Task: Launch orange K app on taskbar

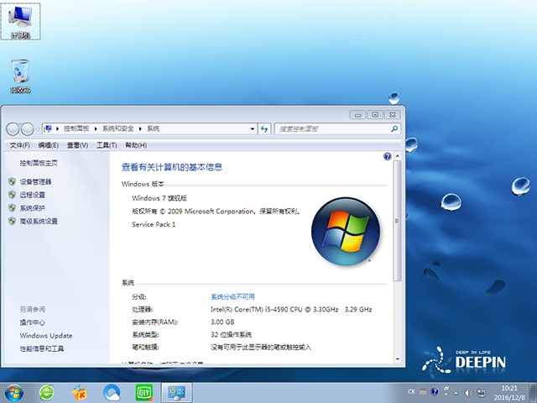Action: [x=79, y=393]
